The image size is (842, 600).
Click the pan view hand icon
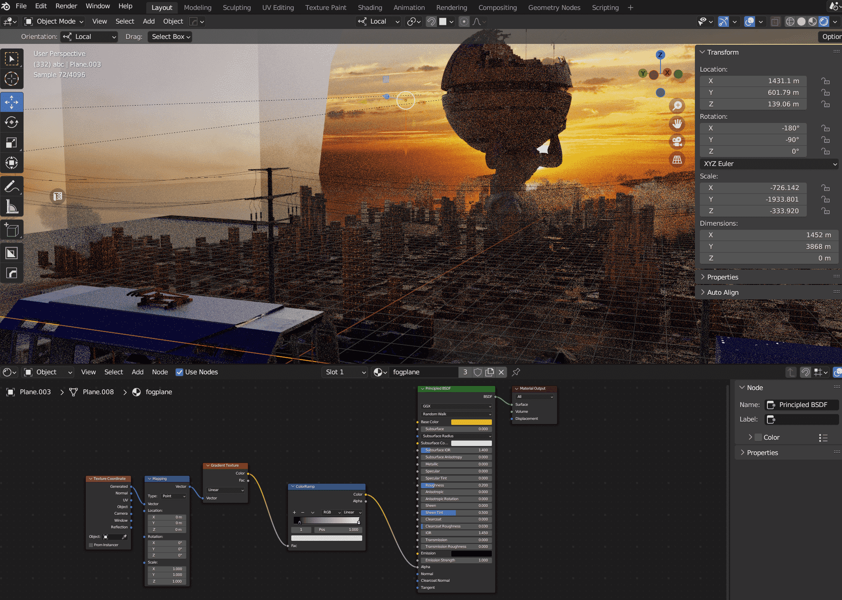click(x=677, y=123)
